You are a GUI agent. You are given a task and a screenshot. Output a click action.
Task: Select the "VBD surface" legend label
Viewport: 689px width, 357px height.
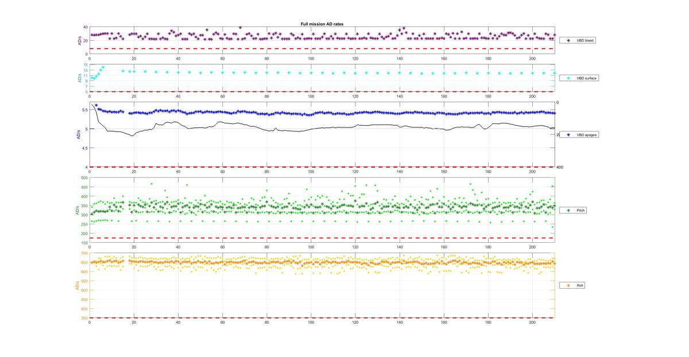(x=586, y=77)
